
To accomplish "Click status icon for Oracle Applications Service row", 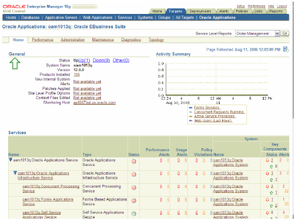I will click(x=133, y=162).
